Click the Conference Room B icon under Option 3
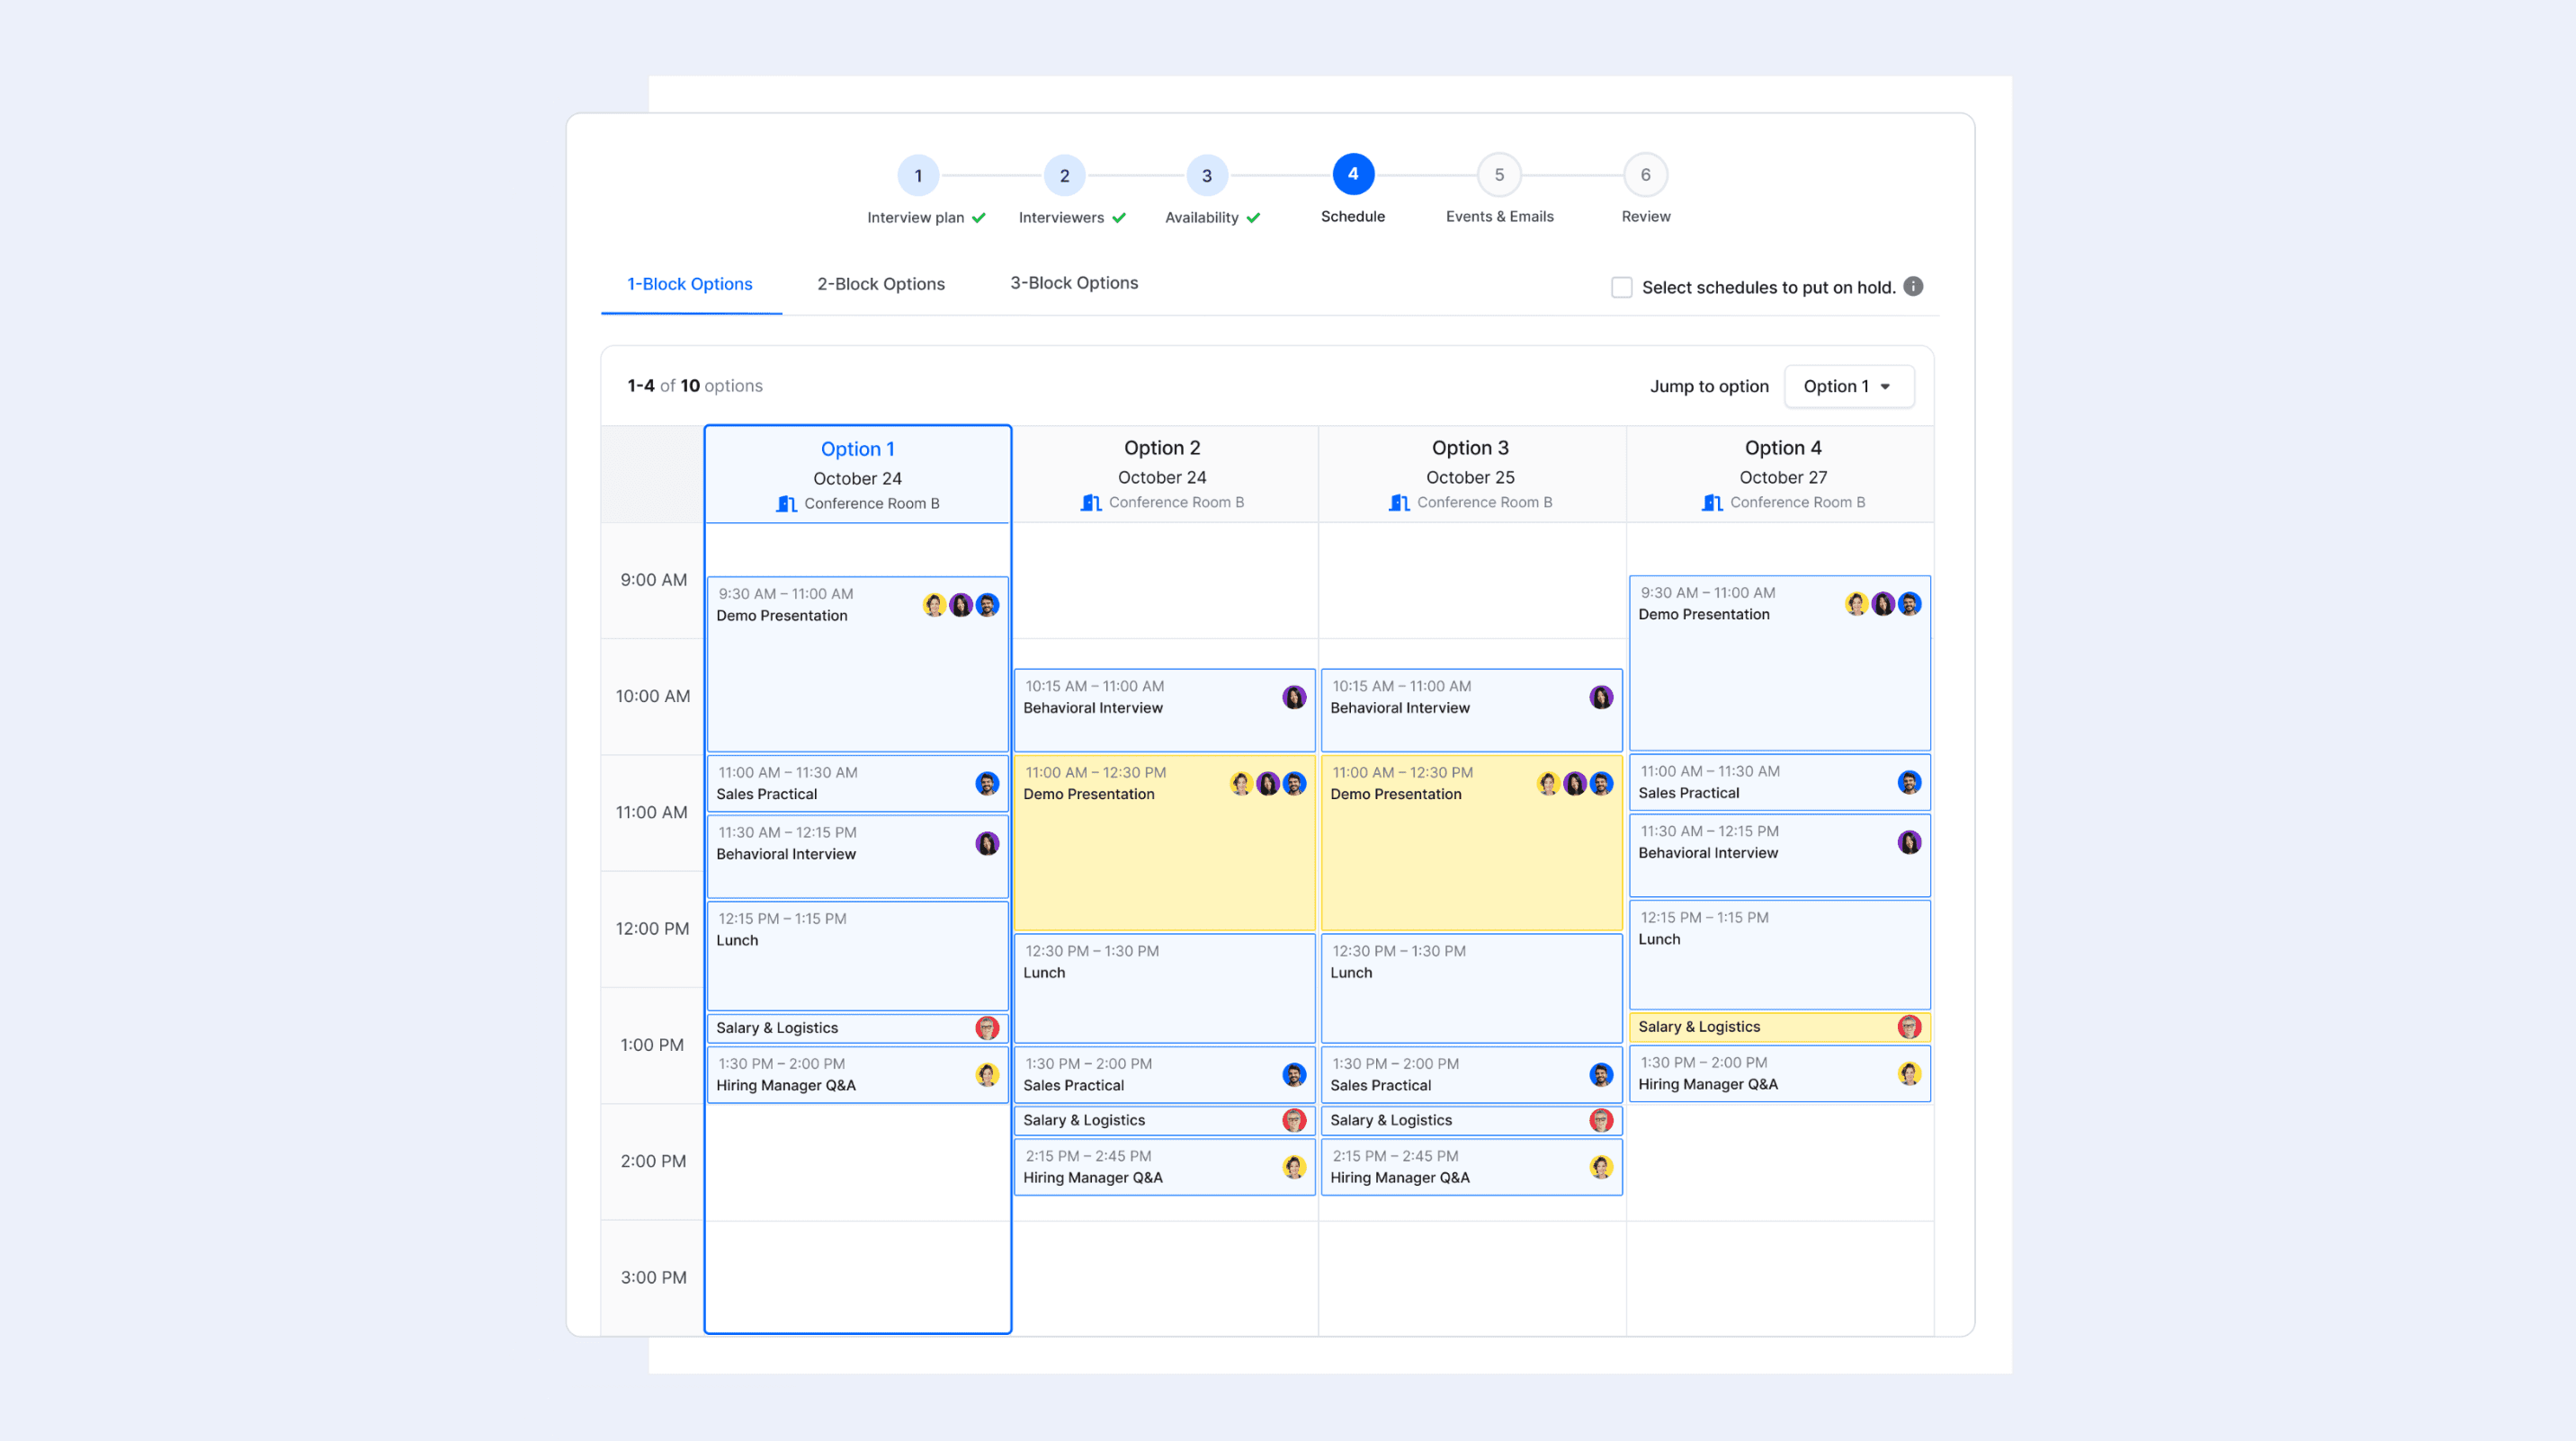 (1398, 503)
